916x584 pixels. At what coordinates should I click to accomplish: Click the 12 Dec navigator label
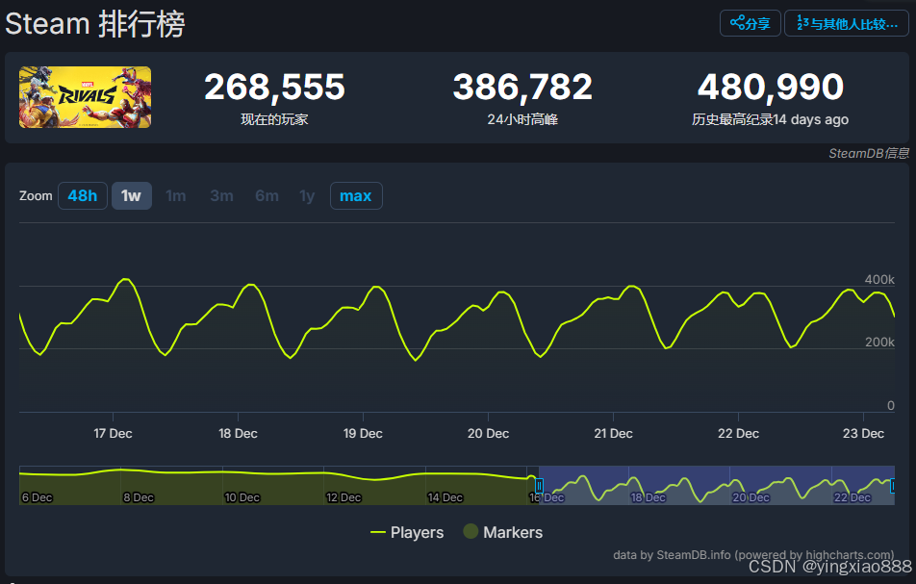point(343,497)
